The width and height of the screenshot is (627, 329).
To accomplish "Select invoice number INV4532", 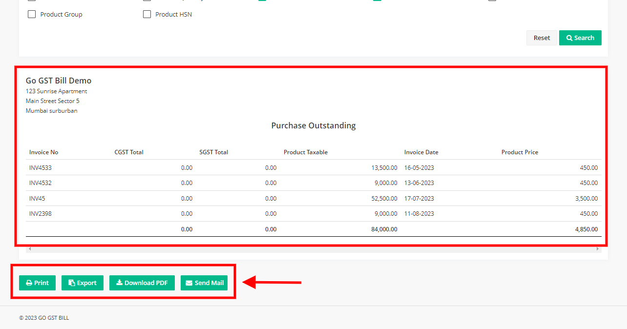I will (x=41, y=183).
